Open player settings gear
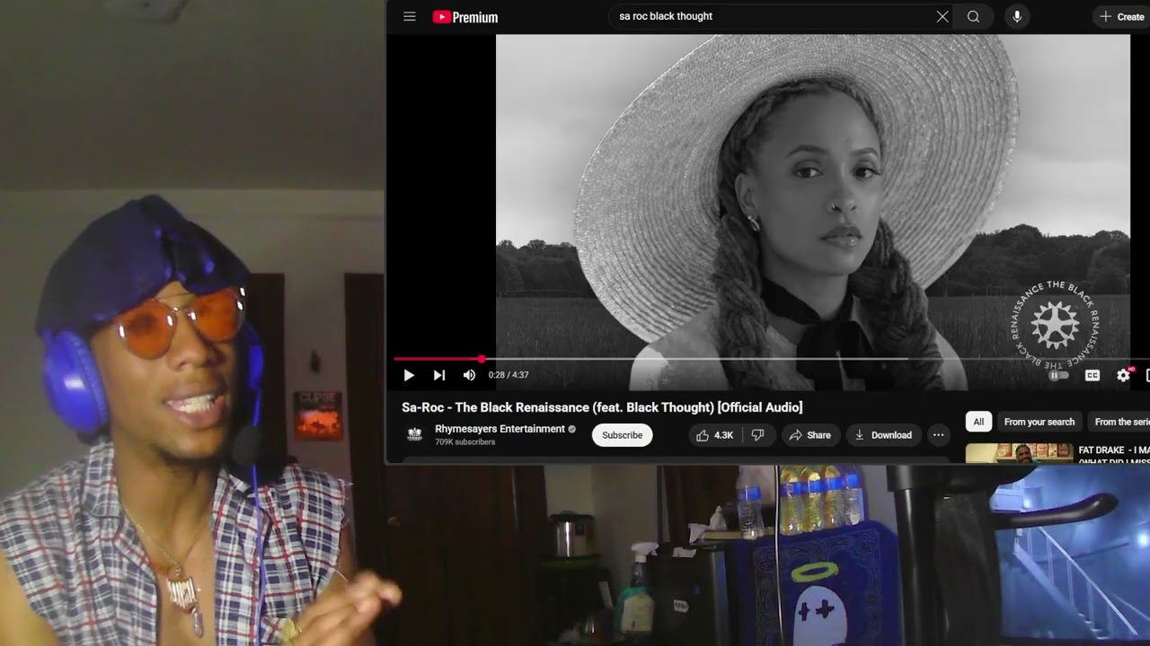The width and height of the screenshot is (1150, 646). (1123, 375)
